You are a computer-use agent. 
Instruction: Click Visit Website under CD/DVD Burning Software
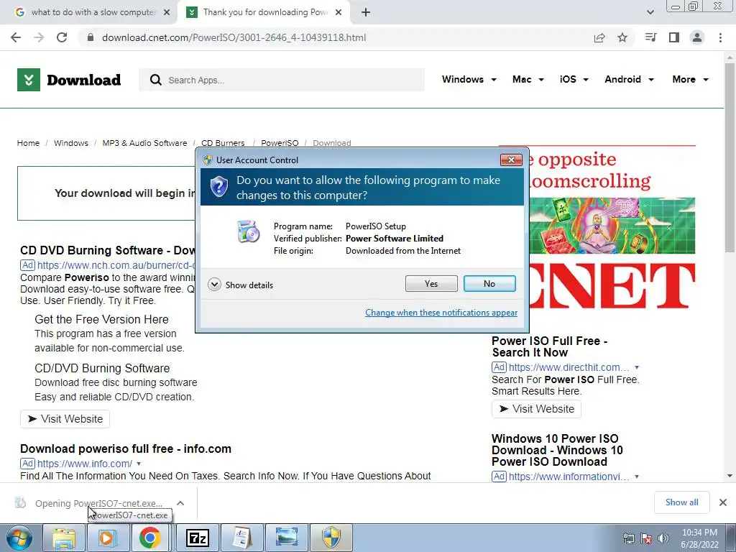[65, 419]
